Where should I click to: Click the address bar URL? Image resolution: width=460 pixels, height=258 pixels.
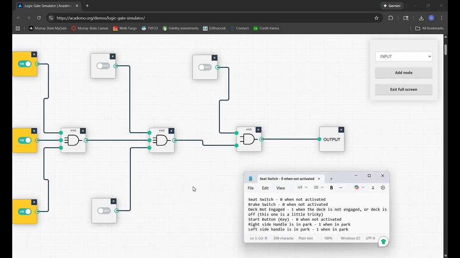(x=101, y=18)
